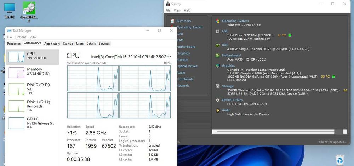
Task: Click the Optical Drives disc icon in Speccy
Action: tap(218, 100)
